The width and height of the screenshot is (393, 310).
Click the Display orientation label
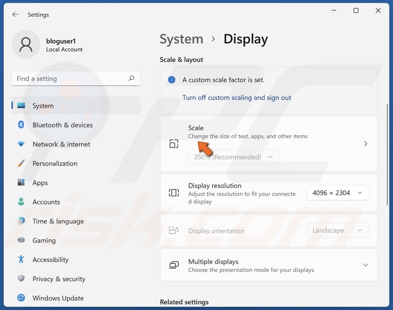coord(216,231)
